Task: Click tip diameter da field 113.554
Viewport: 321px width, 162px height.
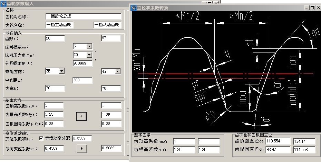Action: click(278, 141)
